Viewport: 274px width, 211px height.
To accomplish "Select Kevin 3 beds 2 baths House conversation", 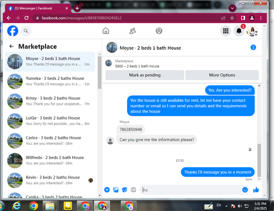I will 50,180.
